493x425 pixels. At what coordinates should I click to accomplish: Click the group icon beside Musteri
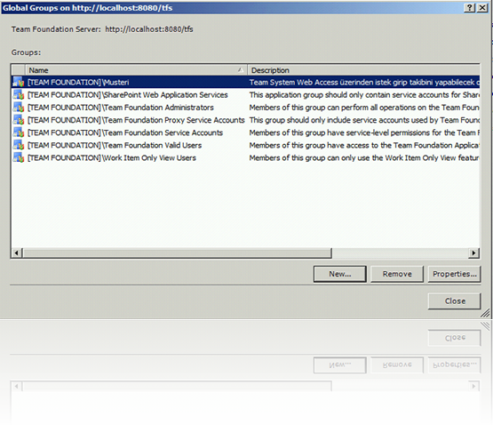point(19,82)
